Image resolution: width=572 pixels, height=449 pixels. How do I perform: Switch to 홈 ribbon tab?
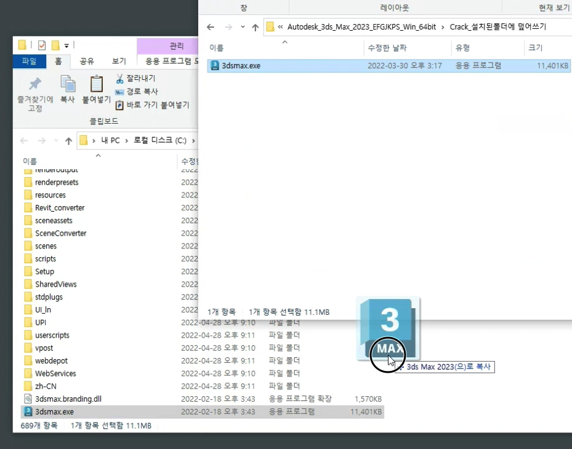tap(58, 61)
